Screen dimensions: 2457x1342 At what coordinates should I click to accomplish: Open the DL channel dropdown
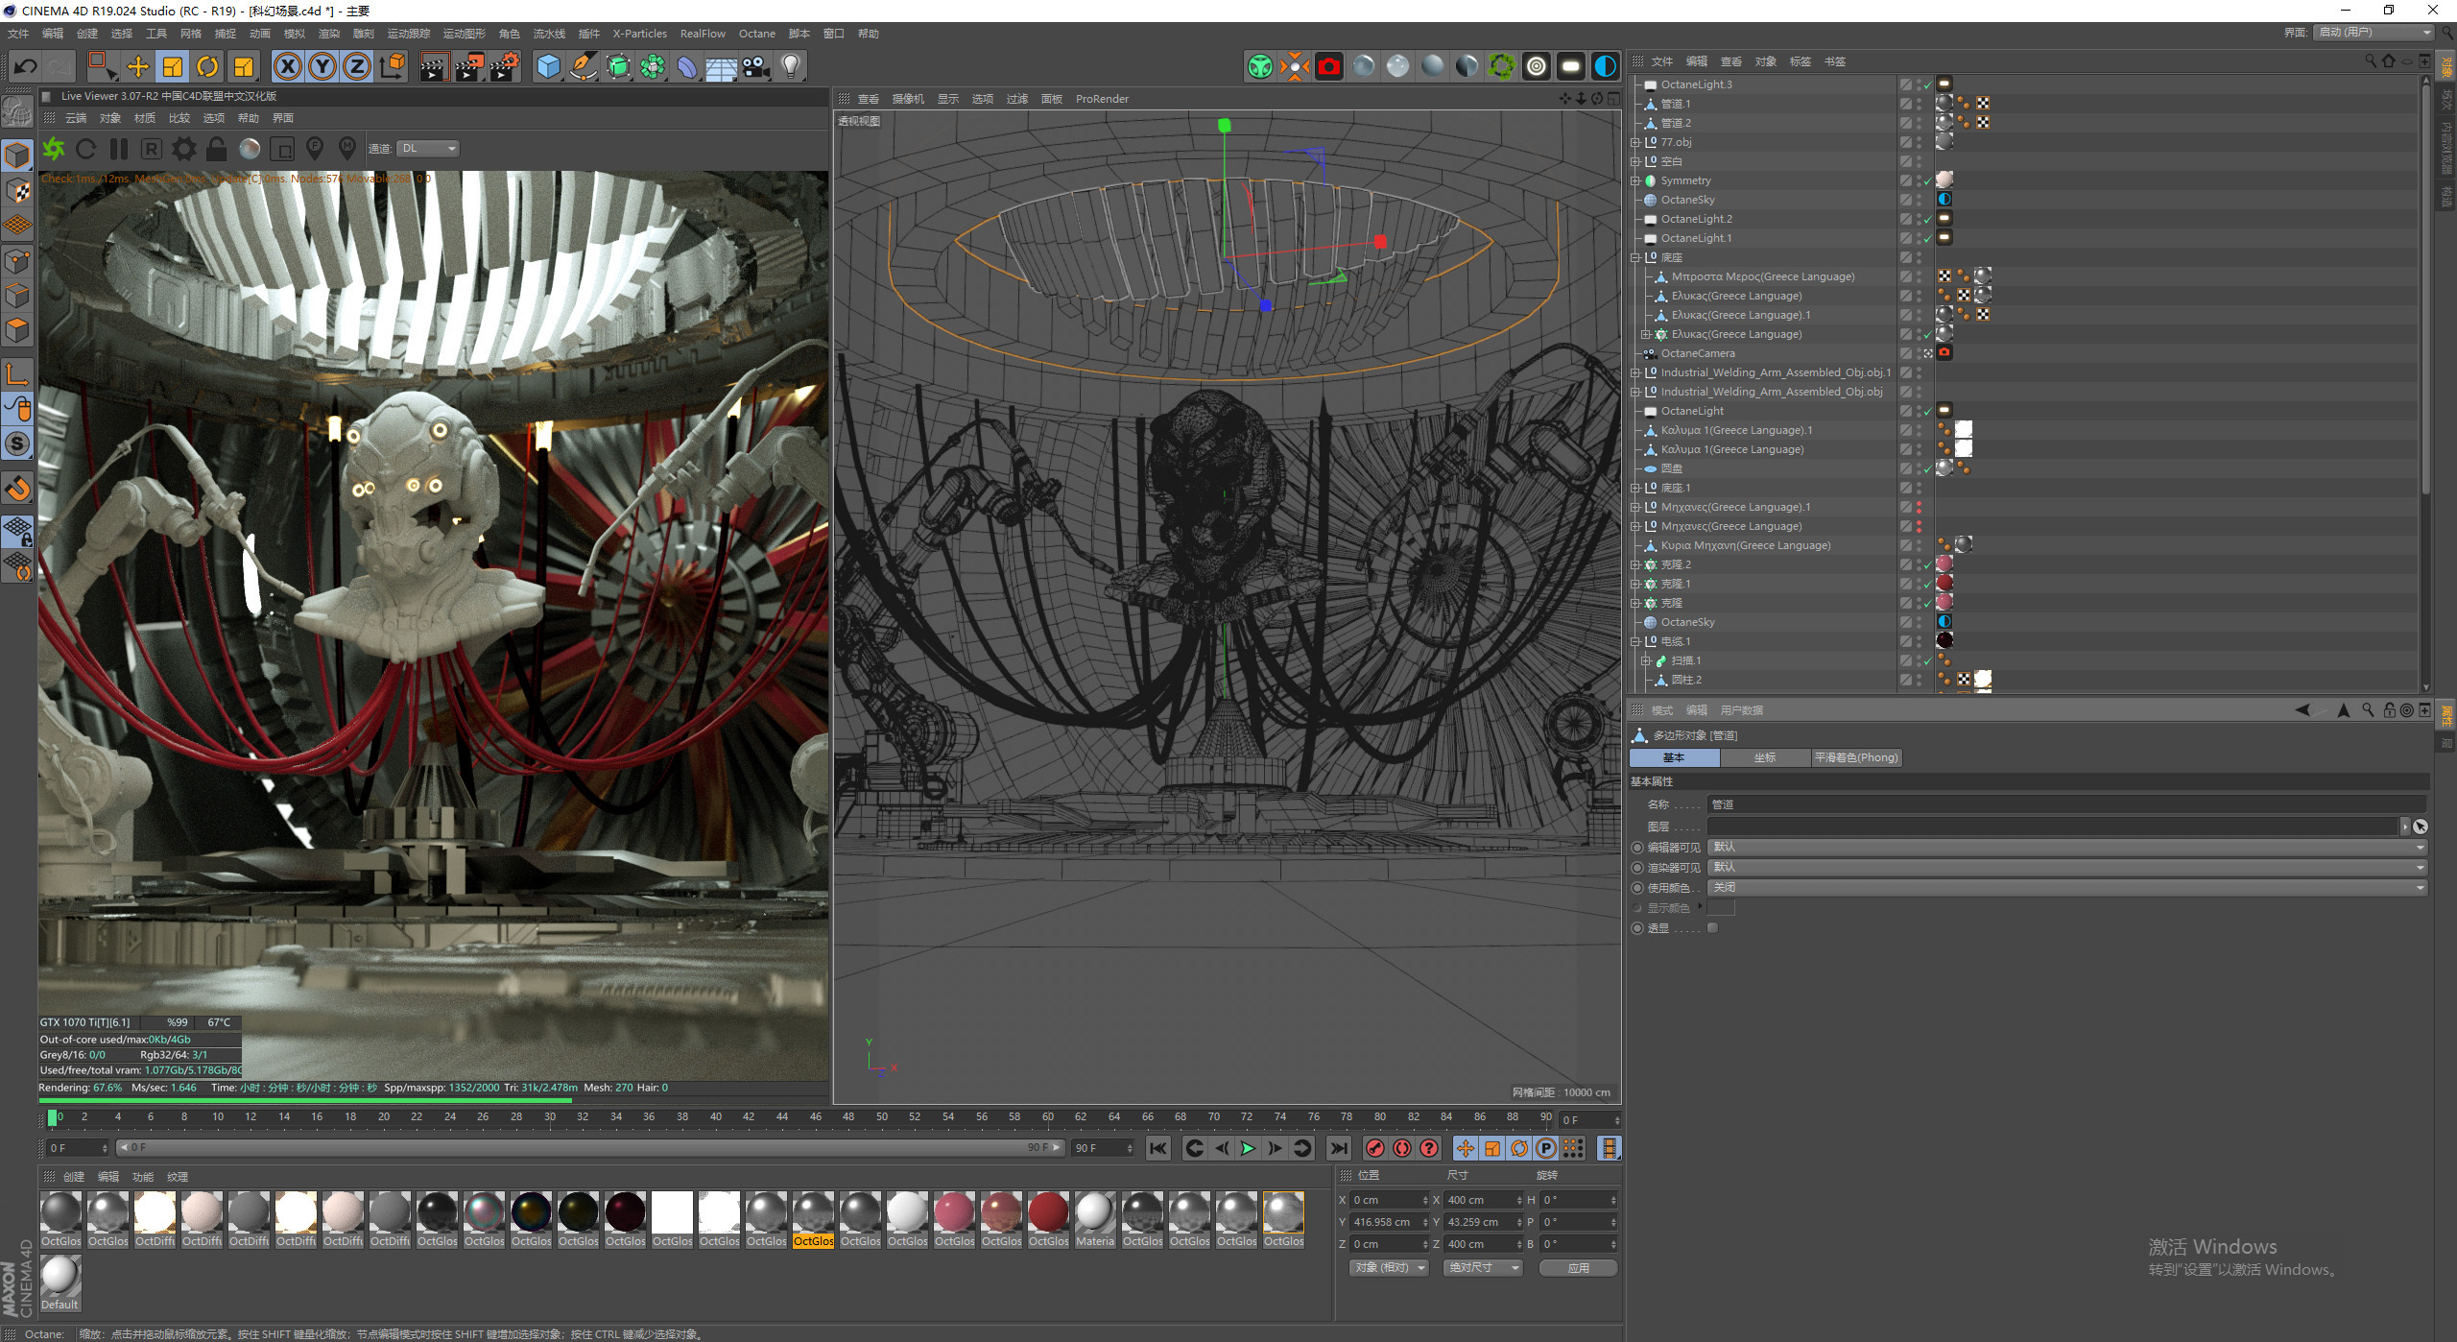coord(429,149)
